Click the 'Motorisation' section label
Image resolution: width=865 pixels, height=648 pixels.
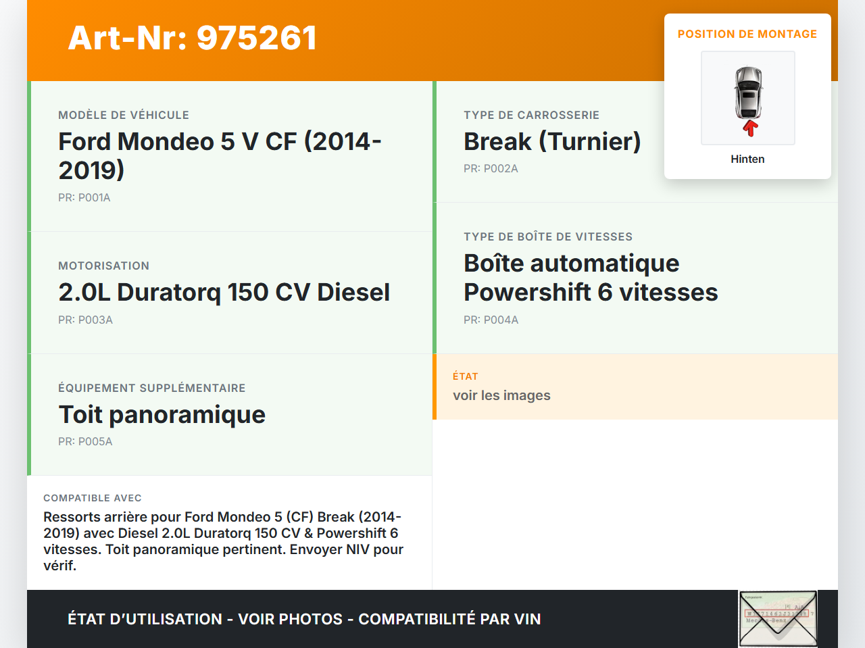103,266
